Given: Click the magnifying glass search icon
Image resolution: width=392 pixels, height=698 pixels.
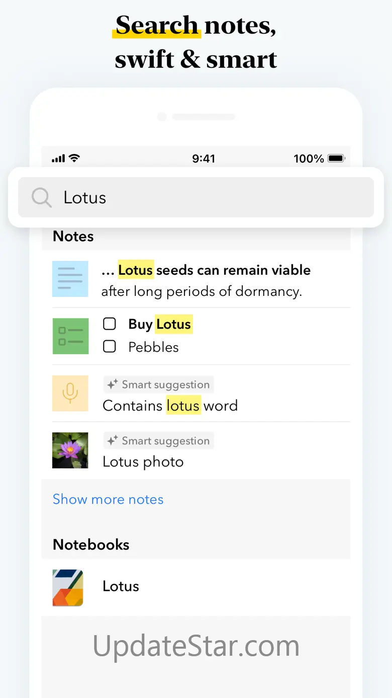Looking at the screenshot, I should 41,198.
